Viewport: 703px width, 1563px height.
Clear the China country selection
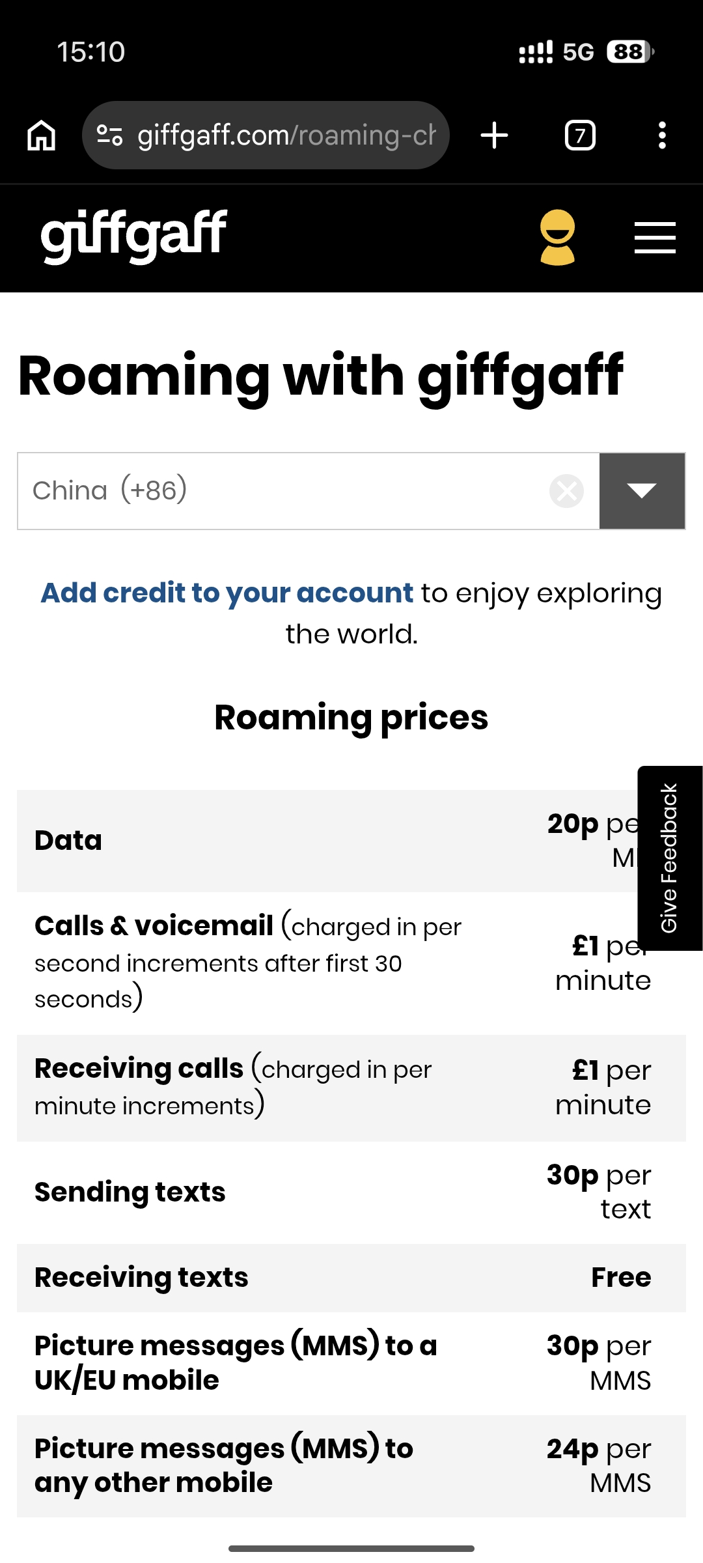pyautogui.click(x=566, y=491)
